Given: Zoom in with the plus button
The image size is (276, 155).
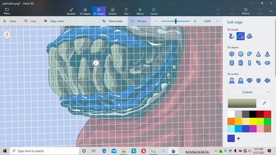Looking at the screenshot, I should (195, 21).
